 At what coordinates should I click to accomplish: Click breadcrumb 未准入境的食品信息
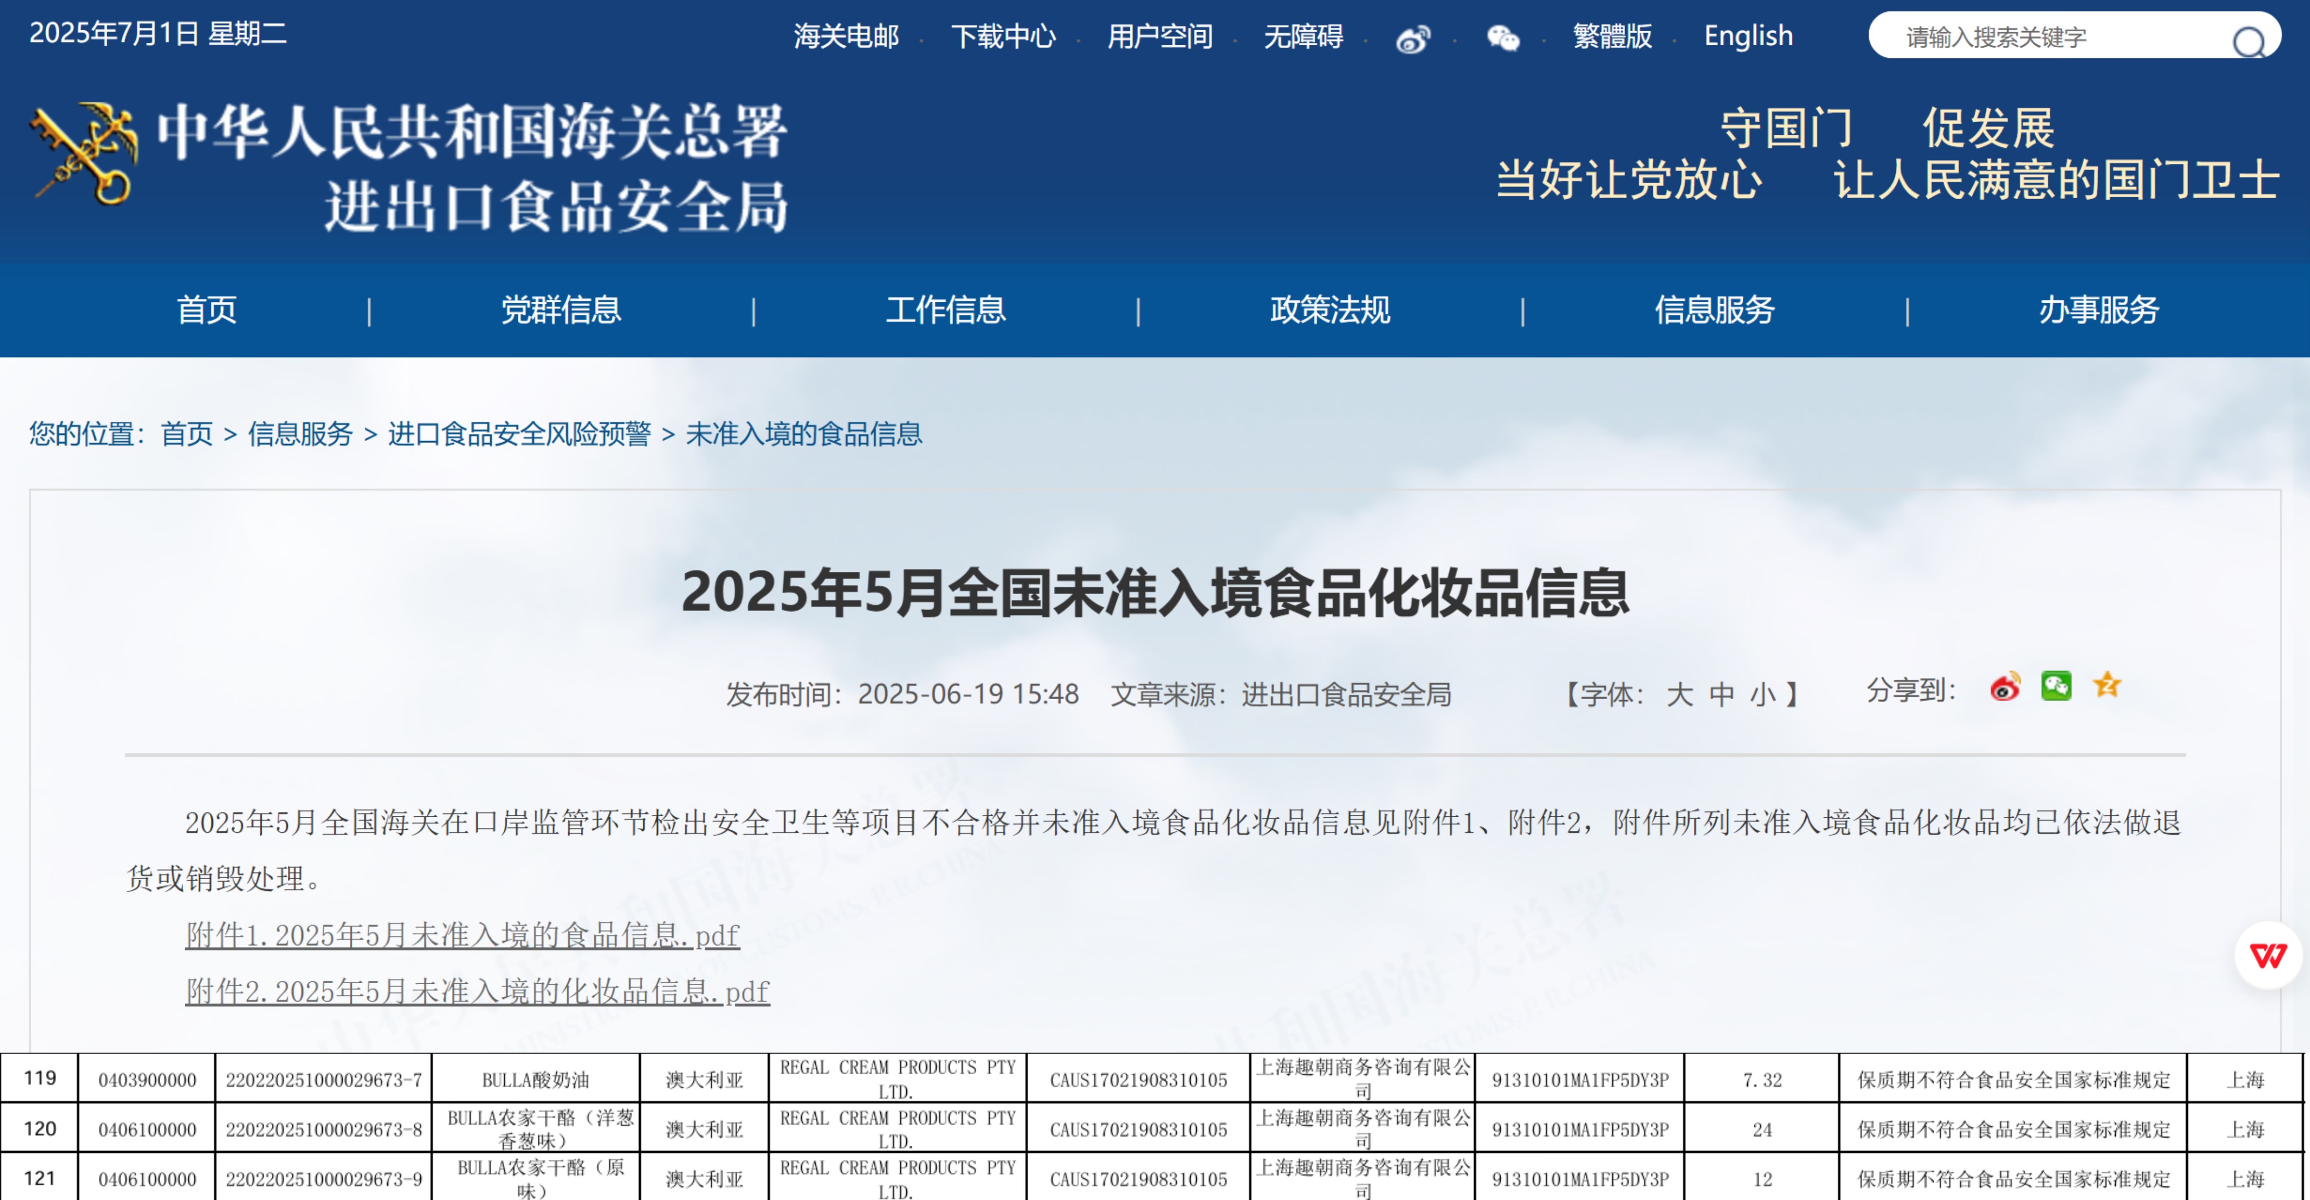tap(804, 434)
